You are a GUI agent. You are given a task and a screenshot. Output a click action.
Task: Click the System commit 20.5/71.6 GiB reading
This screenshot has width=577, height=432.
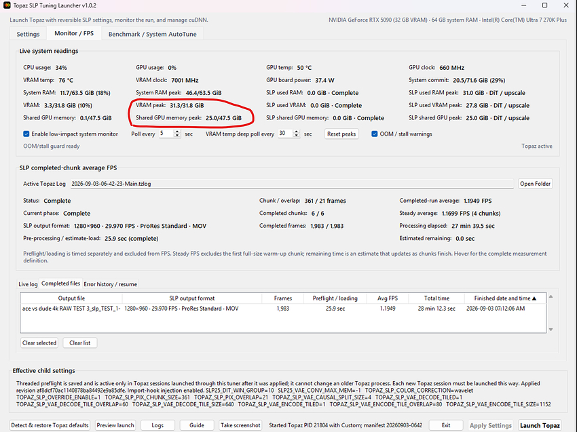click(479, 80)
